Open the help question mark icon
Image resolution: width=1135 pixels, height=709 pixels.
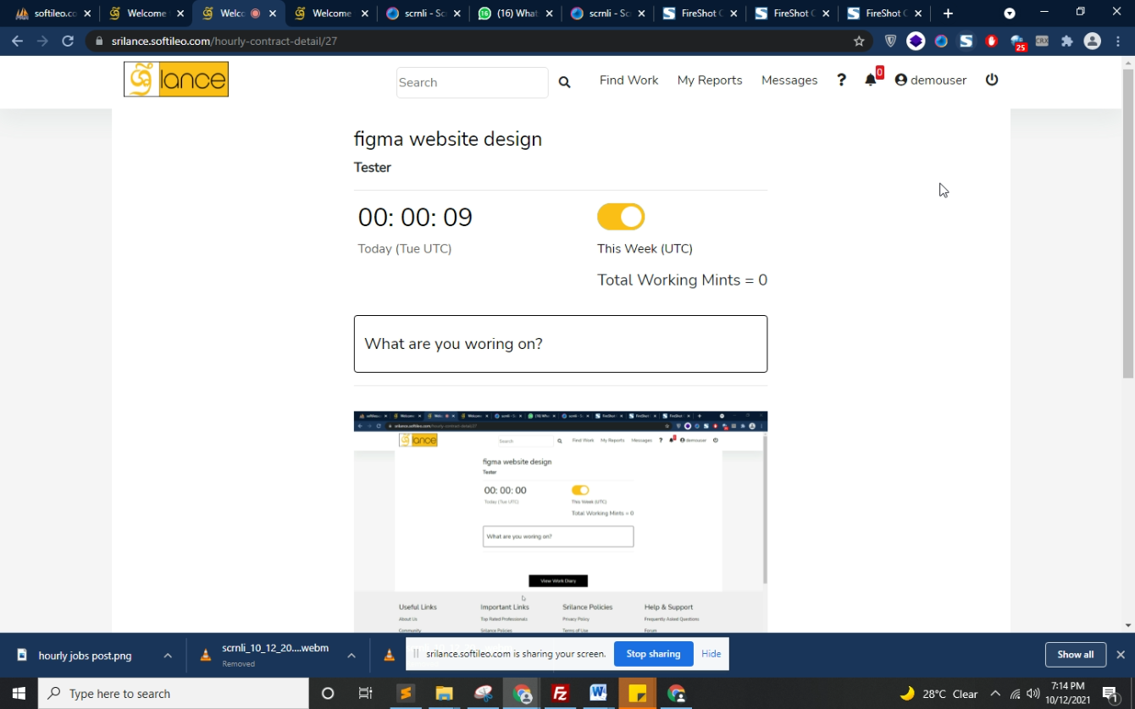pyautogui.click(x=841, y=80)
